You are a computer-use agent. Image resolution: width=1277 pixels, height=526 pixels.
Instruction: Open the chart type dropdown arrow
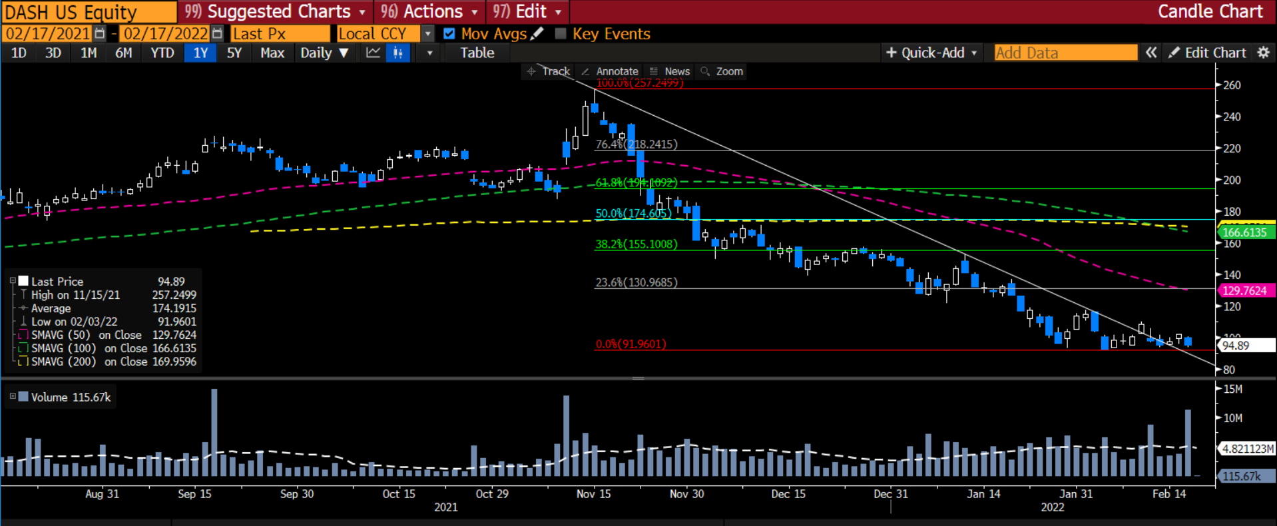click(429, 53)
